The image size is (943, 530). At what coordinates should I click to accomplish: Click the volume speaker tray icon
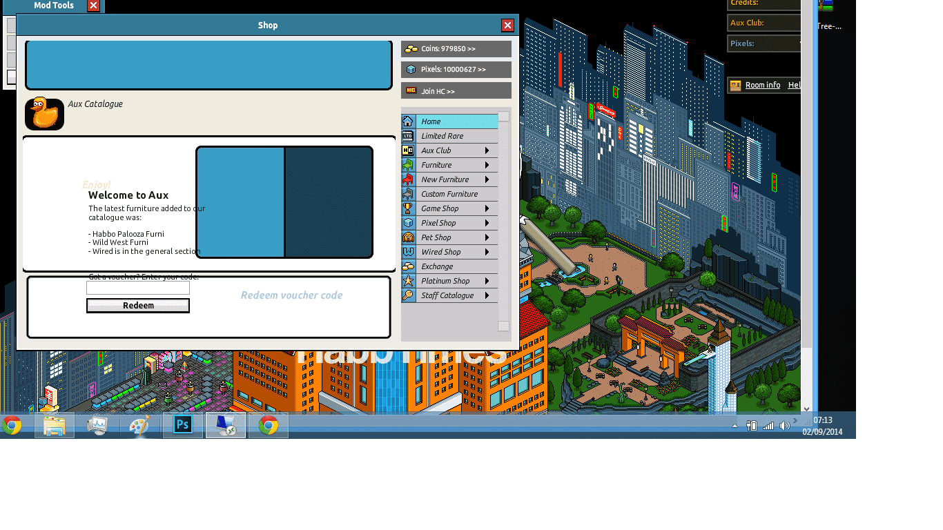[x=785, y=426]
